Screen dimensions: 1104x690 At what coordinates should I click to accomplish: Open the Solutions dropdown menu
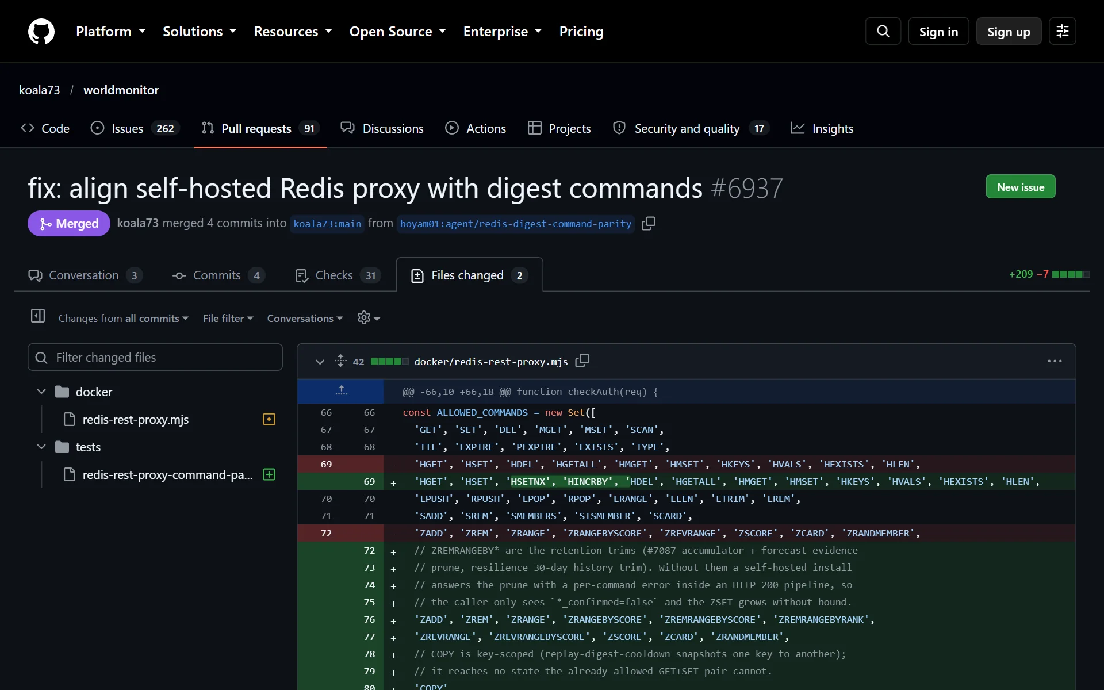[199, 32]
